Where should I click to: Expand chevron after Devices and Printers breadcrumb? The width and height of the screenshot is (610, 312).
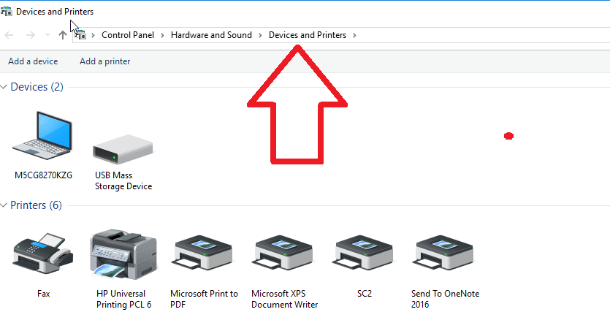tap(354, 35)
